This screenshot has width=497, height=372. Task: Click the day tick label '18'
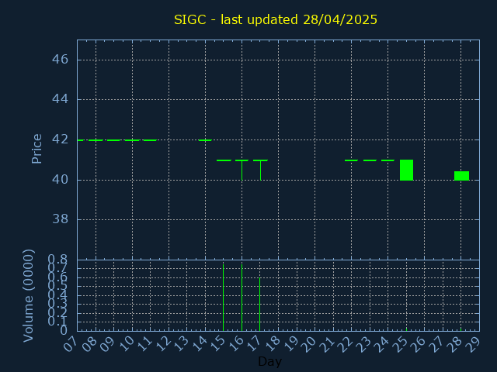click(273, 344)
